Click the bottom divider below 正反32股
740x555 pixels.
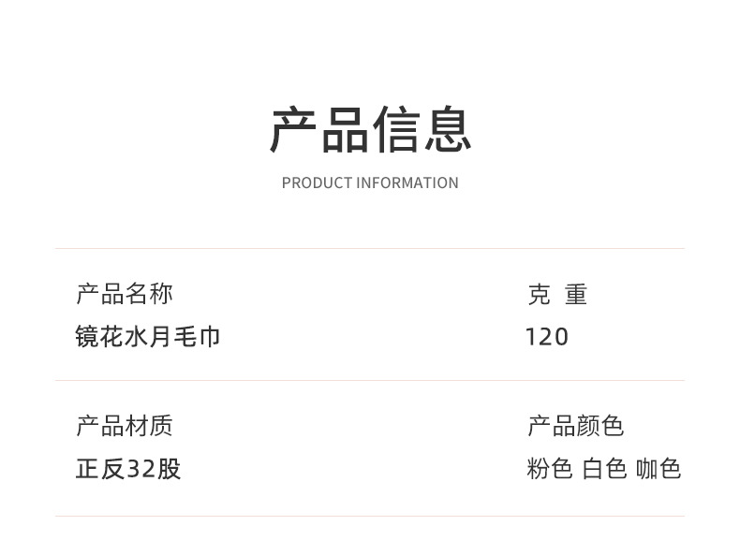(x=369, y=516)
